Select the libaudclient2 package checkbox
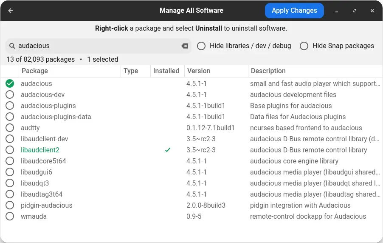Viewport: 383px width, 243px height. (10, 150)
